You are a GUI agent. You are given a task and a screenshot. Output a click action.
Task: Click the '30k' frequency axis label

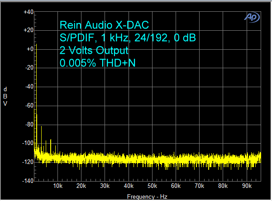coord(105,186)
